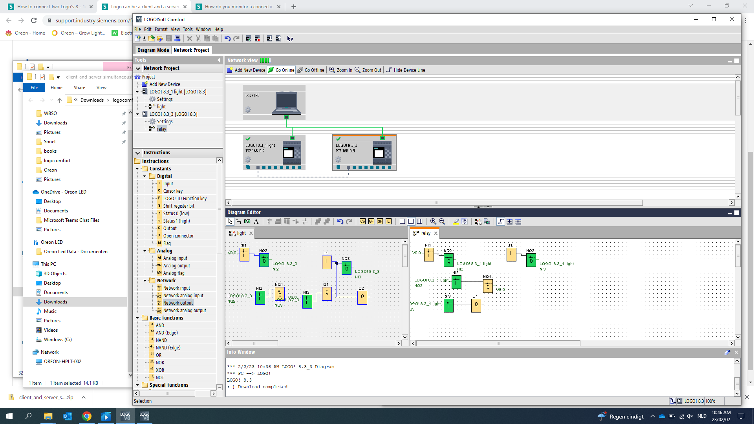Select Network output in Instructions tree
This screenshot has width=754, height=424.
(x=178, y=303)
